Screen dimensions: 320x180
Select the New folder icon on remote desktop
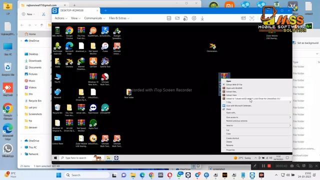point(129,93)
